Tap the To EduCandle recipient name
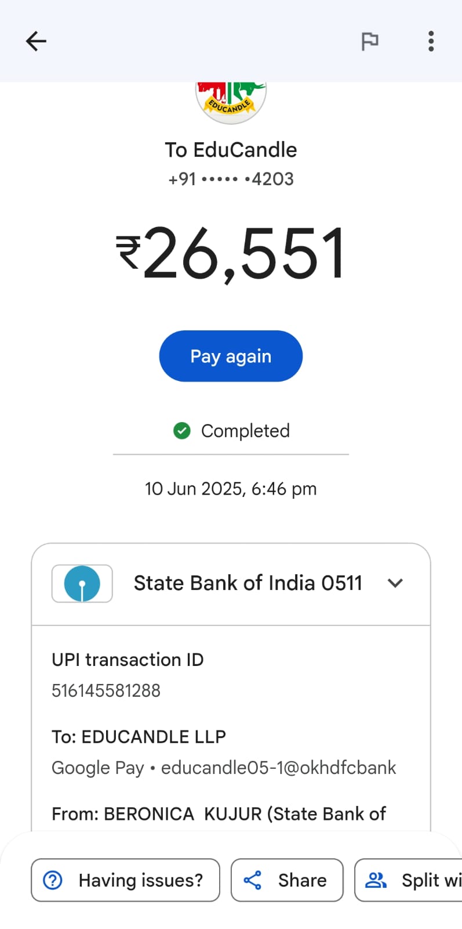This screenshot has width=462, height=929. point(231,150)
